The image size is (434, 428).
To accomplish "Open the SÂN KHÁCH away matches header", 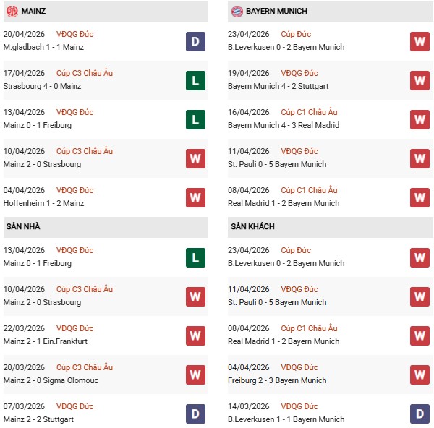I will 254,227.
